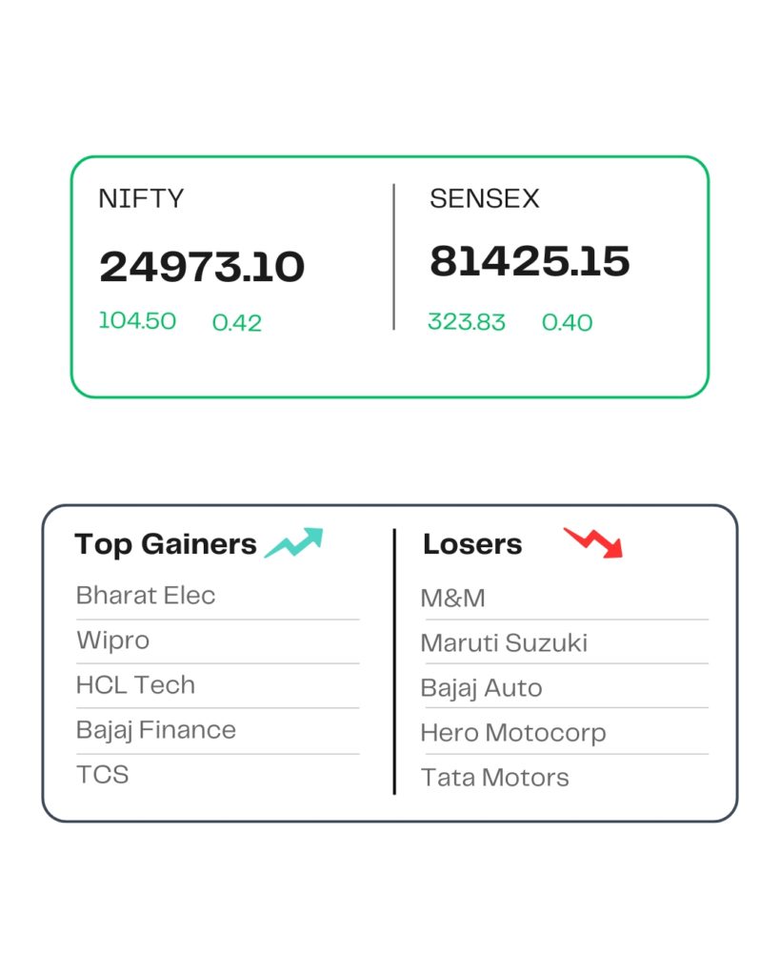Select TCS in gainers list

coord(103,775)
